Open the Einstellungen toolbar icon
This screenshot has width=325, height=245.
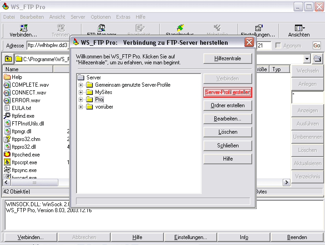pyautogui.click(x=259, y=28)
